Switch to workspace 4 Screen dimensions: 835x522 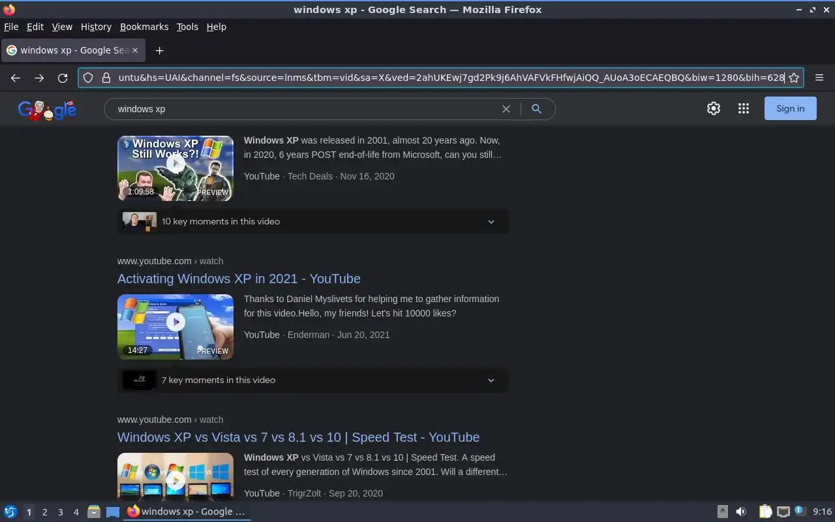pos(76,512)
